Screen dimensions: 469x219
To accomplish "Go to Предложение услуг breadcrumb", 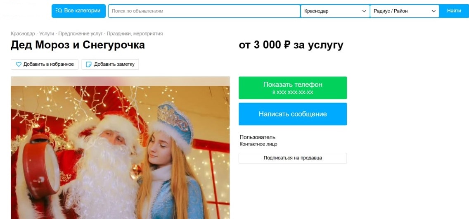I will pos(81,34).
